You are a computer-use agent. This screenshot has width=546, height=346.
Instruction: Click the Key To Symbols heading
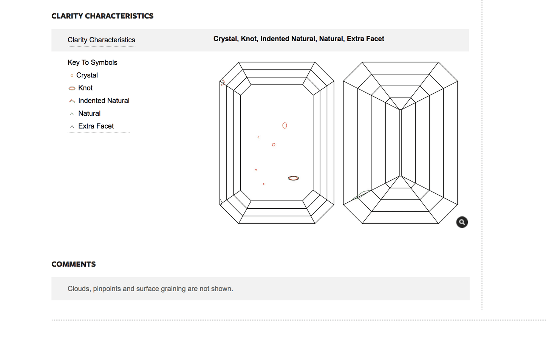coord(93,62)
